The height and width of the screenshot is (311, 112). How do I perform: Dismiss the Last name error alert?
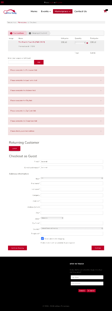coord(101,80)
